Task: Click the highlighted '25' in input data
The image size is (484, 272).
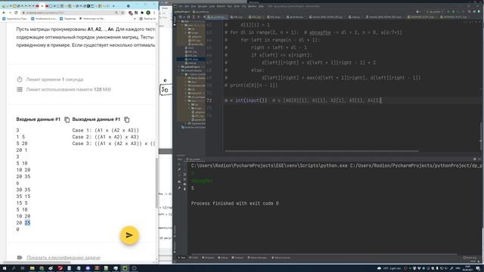Action: (x=27, y=223)
